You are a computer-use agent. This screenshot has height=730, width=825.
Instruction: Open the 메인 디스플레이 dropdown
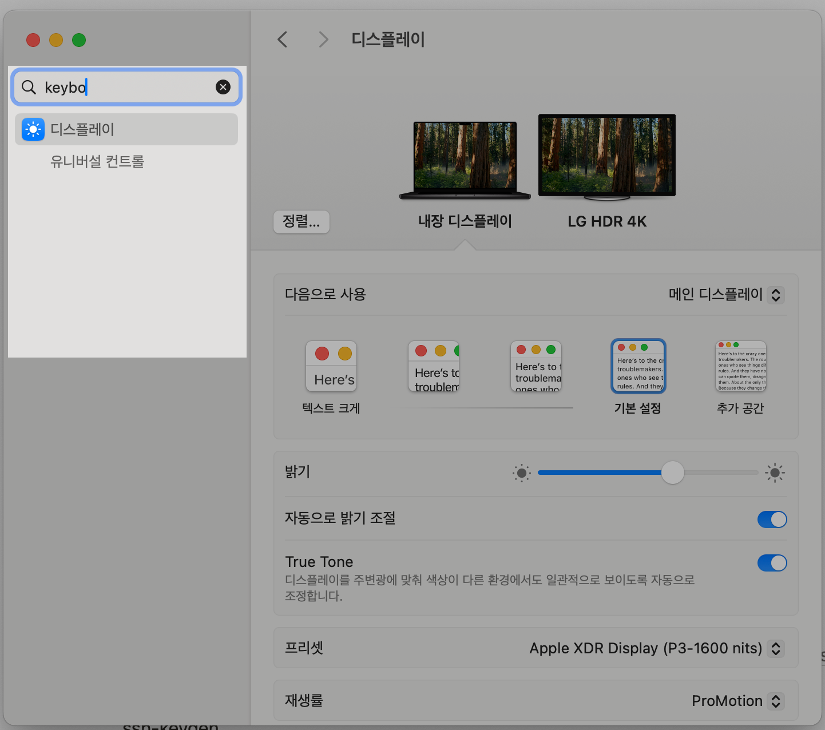725,295
